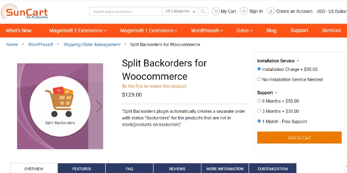Show next product image with arrow
Viewport: 347px width, 173px height.
pos(99,106)
